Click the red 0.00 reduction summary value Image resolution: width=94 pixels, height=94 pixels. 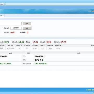pos(49,42)
